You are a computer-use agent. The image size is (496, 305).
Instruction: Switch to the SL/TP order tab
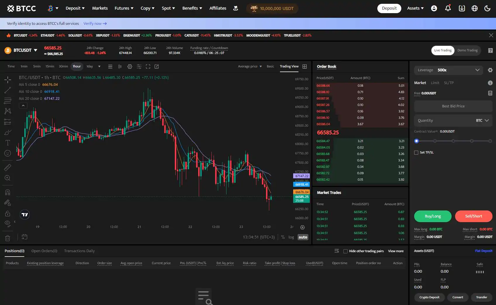(x=449, y=83)
